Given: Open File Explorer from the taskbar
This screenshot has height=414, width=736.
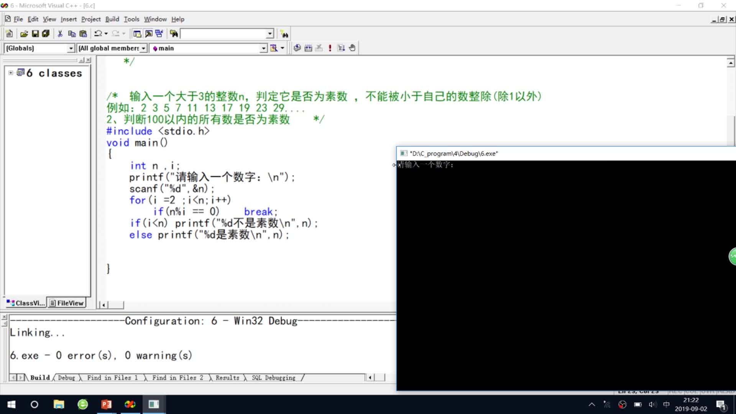Looking at the screenshot, I should [x=59, y=404].
